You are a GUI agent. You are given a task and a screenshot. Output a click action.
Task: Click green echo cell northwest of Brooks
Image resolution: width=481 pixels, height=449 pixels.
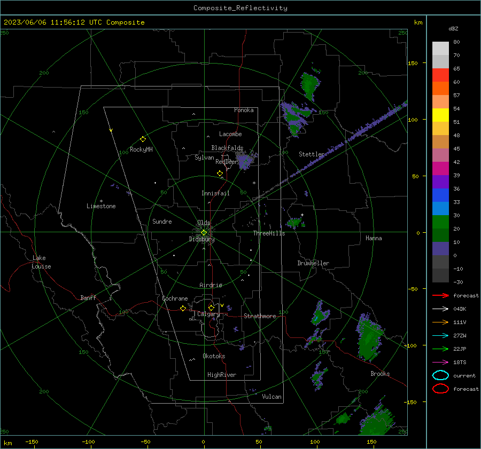(369, 338)
